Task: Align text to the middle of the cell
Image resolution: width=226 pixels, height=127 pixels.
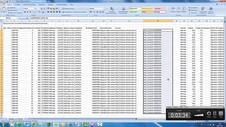Action: pos(51,8)
